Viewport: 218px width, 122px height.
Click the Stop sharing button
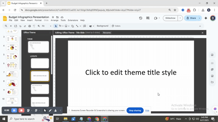(x=135, y=110)
